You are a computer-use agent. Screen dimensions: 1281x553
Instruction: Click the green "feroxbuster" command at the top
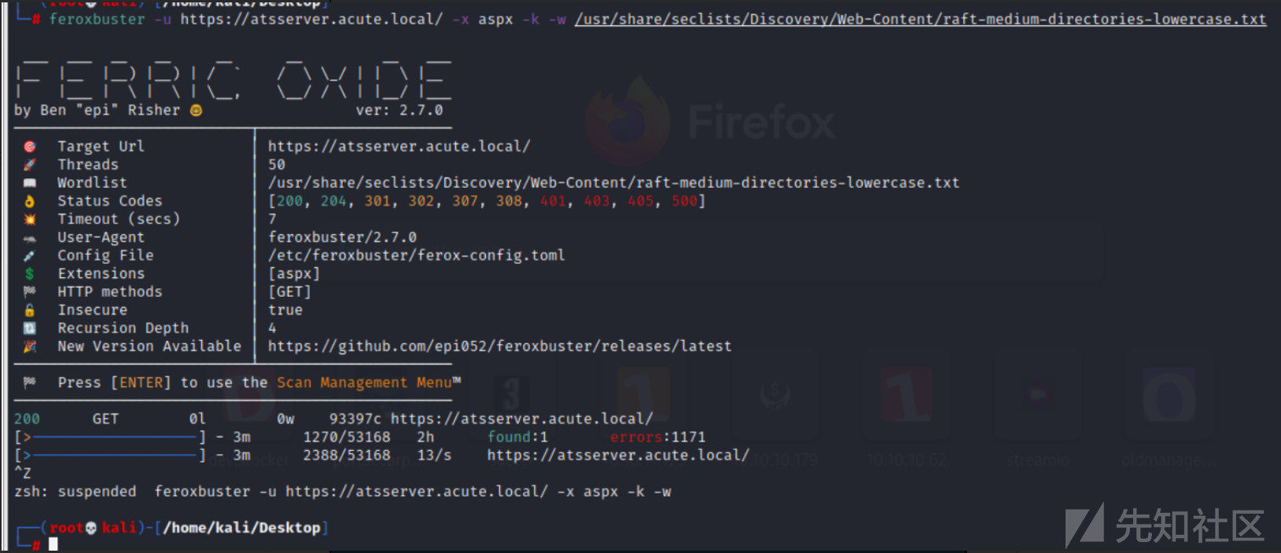tap(97, 20)
